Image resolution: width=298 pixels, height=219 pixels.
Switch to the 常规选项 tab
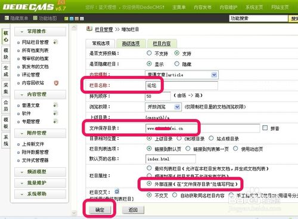click(x=101, y=44)
